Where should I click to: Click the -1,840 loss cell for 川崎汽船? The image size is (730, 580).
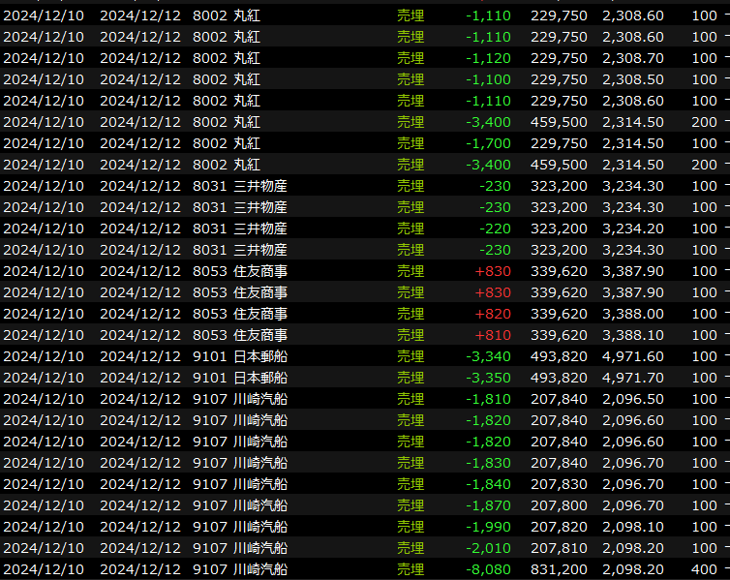(488, 484)
